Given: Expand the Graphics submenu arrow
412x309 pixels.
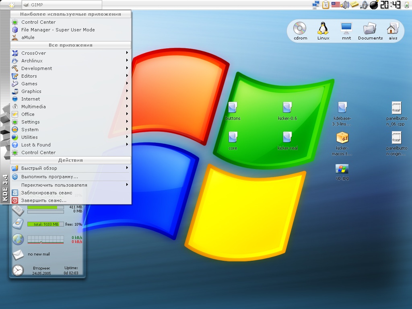Looking at the screenshot, I should 127,91.
